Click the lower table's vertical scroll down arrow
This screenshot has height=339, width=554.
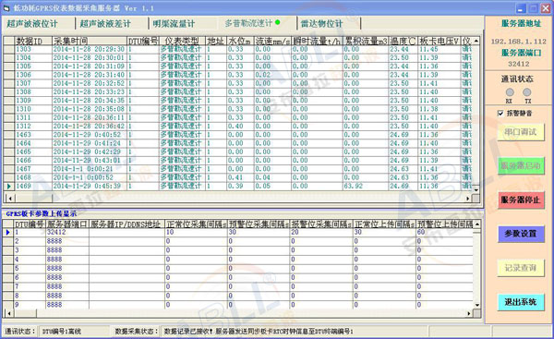(477, 305)
